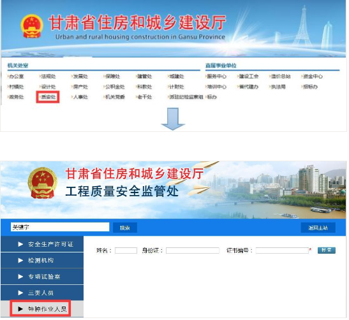349x320 pixels.
Task: Click the national emblem in the top banner
Action: click(x=32, y=26)
